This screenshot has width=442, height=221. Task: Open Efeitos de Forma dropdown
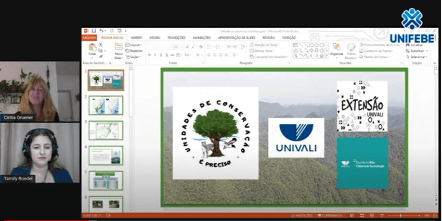click(x=375, y=57)
